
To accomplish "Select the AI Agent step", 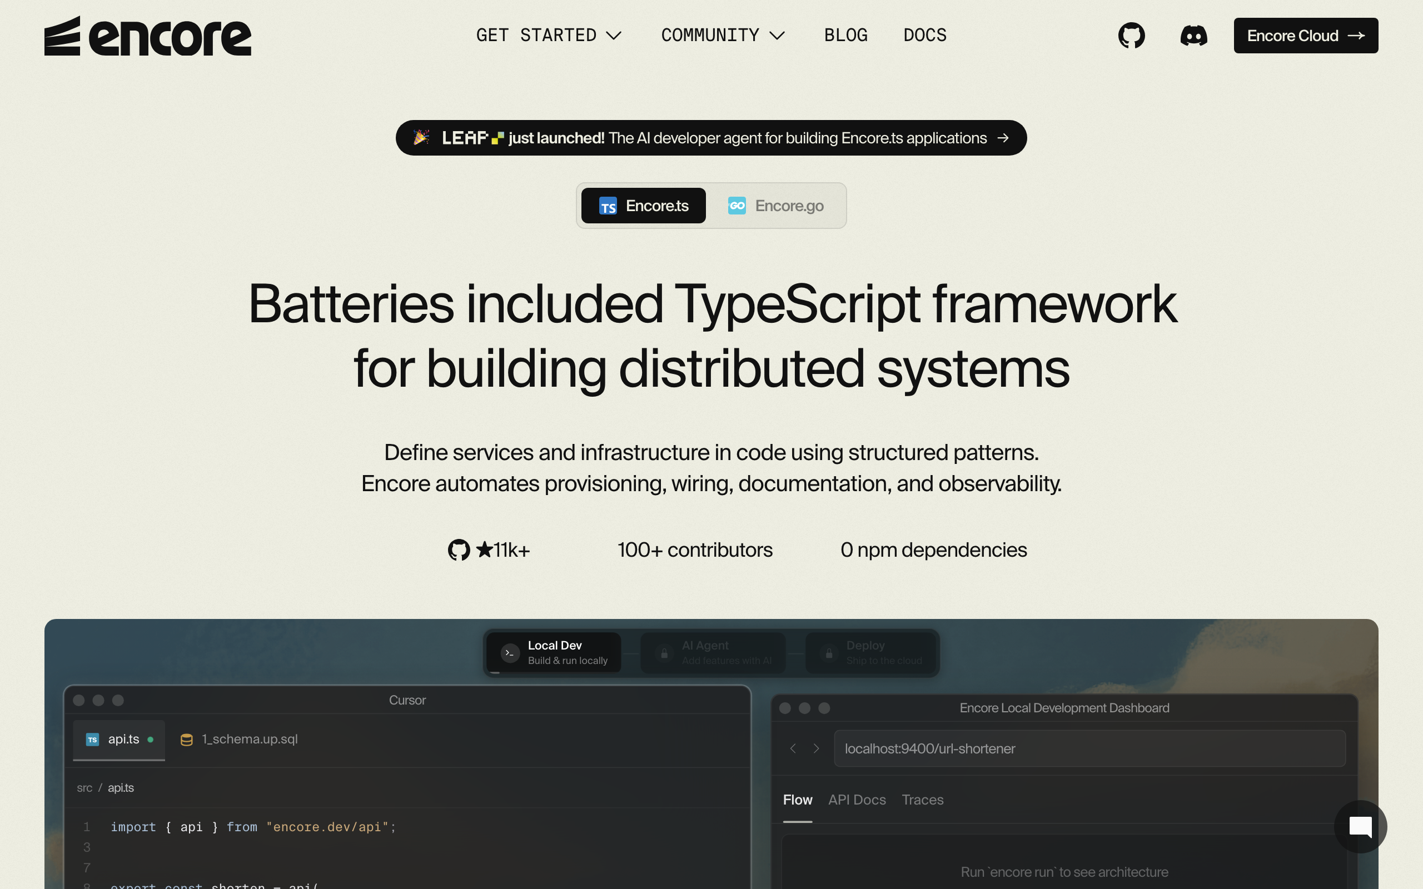I will pos(713,653).
